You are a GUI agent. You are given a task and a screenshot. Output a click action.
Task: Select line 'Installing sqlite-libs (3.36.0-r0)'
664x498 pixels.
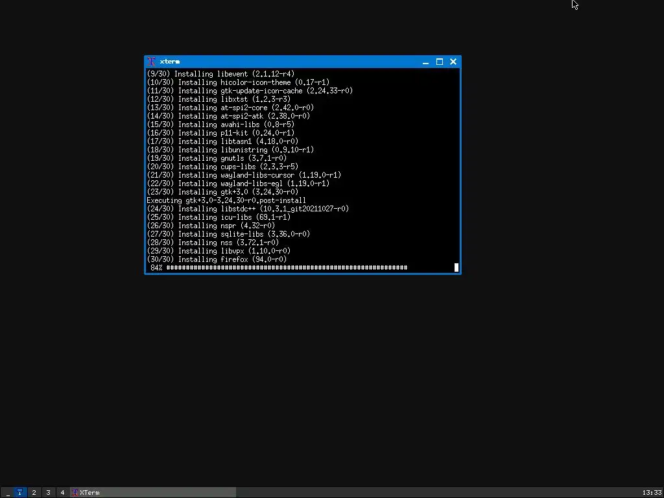point(228,233)
